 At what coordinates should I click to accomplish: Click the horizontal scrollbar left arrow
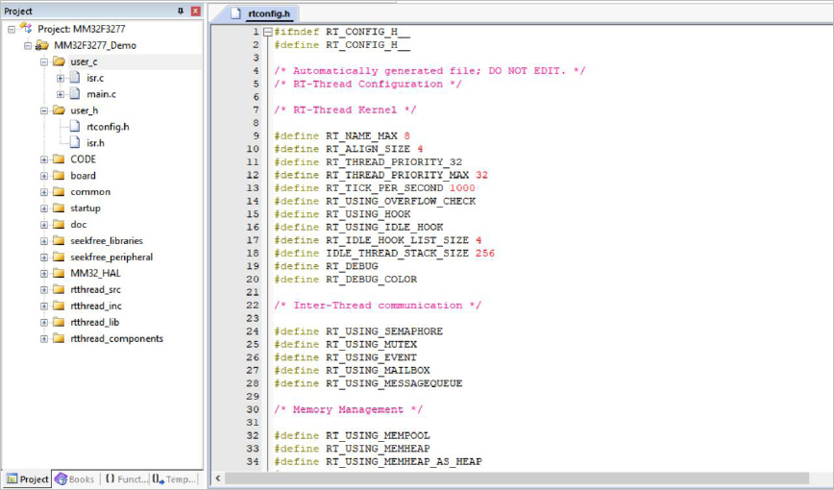[217, 478]
